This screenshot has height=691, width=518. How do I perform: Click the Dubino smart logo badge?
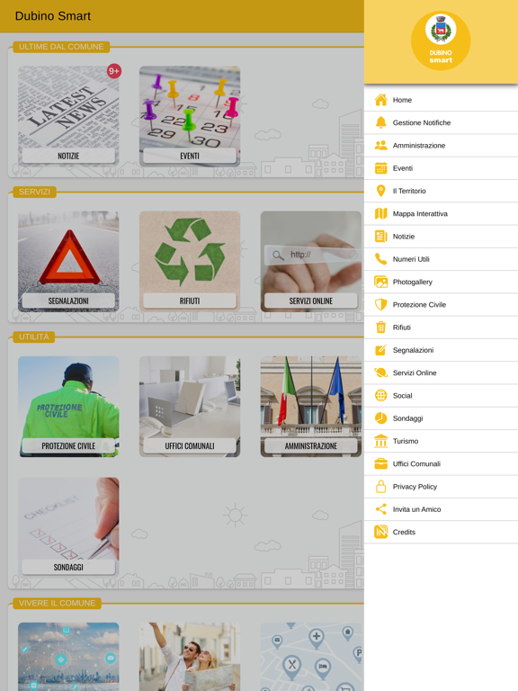(x=441, y=41)
